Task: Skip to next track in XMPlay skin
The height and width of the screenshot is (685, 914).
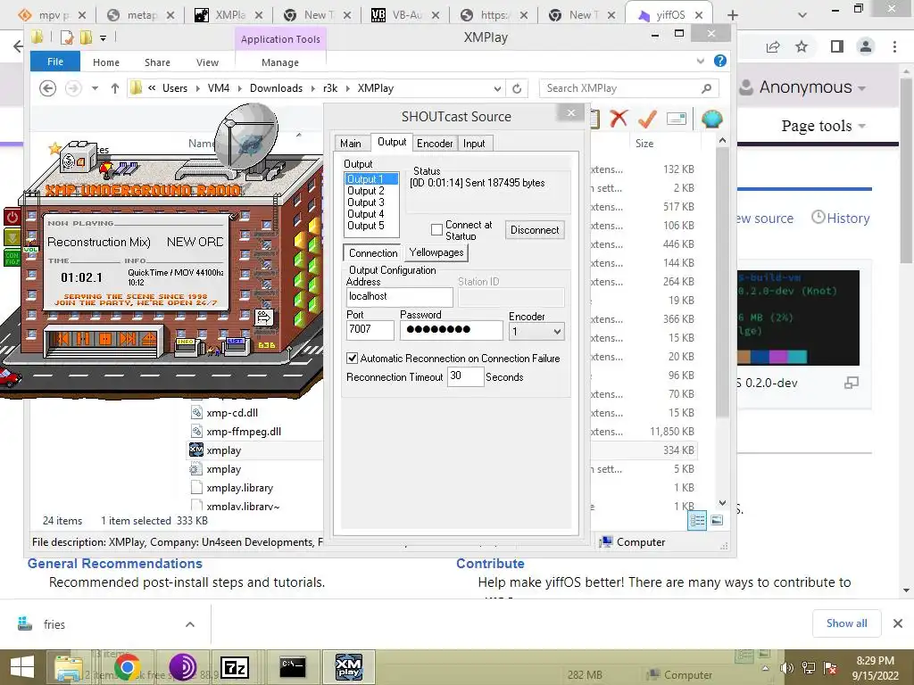Action: (127, 338)
